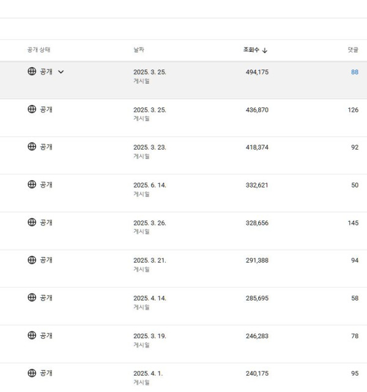The width and height of the screenshot is (367, 392).
Task: Click the globe icon in the 291,388 views row
Action: click(32, 260)
